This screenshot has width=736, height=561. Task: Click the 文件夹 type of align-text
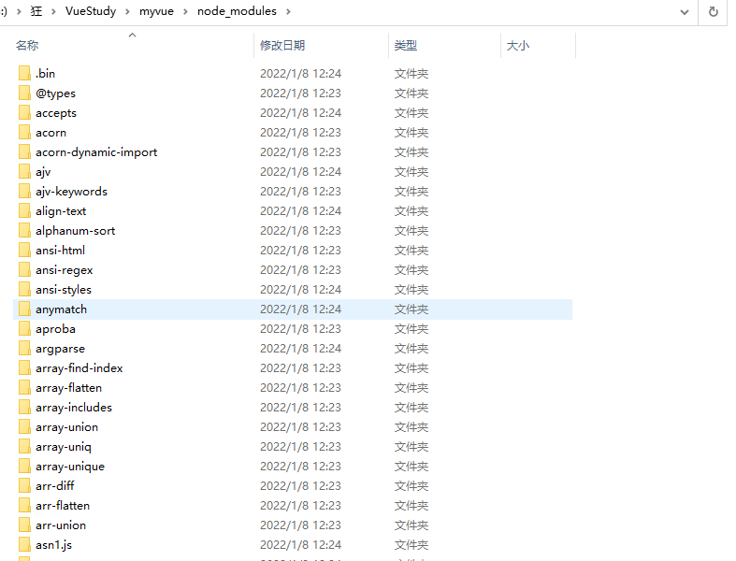(411, 211)
